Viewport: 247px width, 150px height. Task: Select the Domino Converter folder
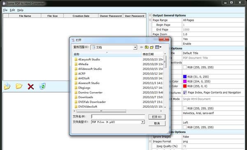tap(89, 92)
